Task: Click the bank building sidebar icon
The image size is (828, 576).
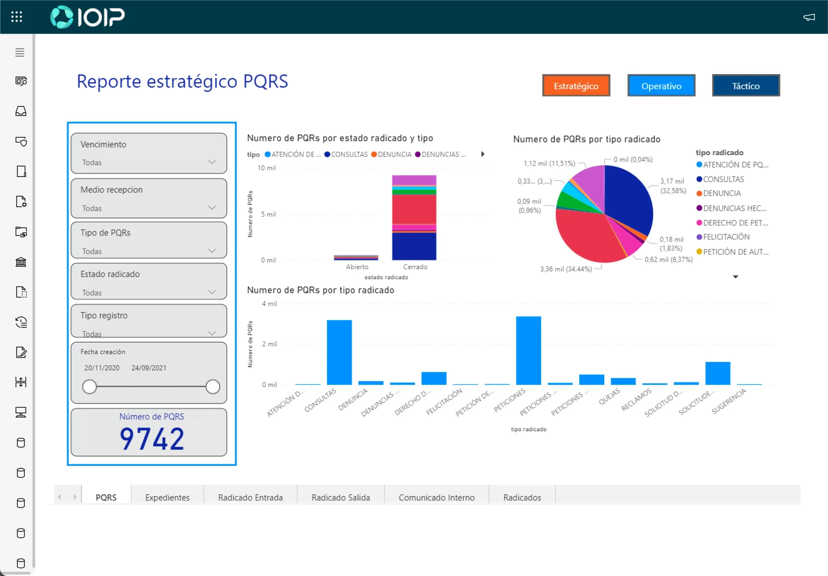Action: click(x=21, y=262)
